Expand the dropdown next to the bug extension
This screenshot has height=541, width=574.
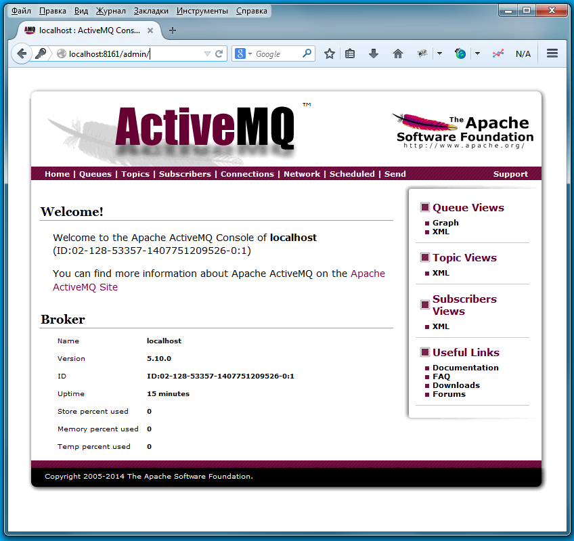click(440, 53)
